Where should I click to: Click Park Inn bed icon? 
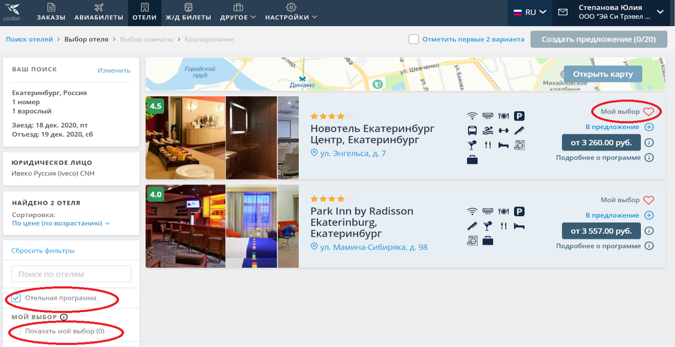click(520, 226)
